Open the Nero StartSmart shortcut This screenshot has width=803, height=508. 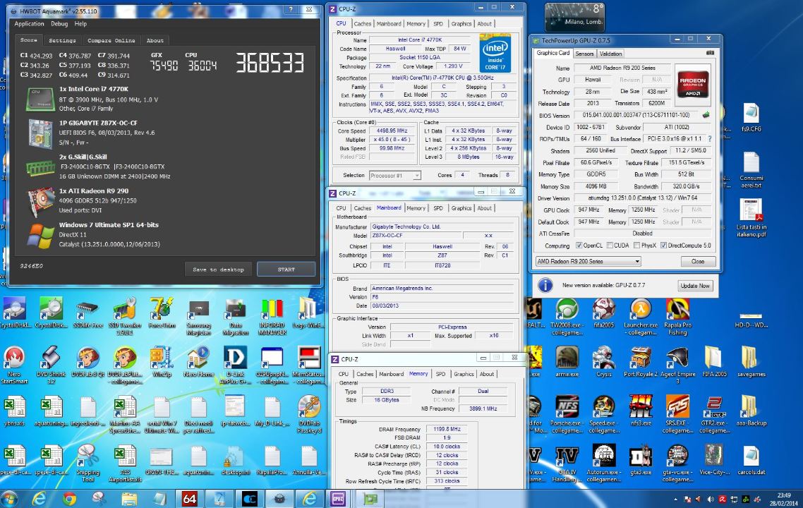click(14, 365)
